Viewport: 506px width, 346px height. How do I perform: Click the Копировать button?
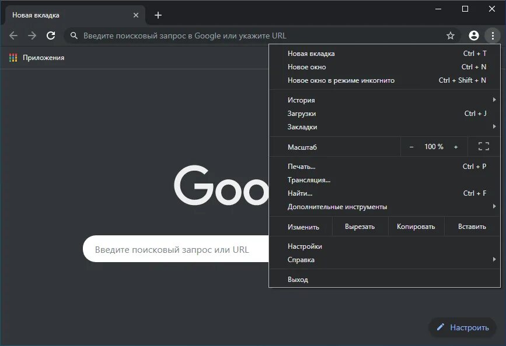click(x=416, y=227)
